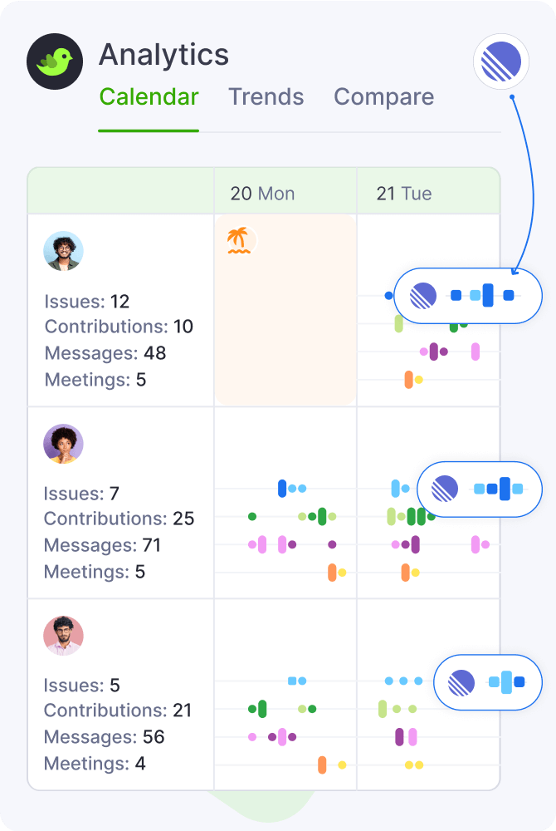Click the palm tree vacation icon on Monday
This screenshot has height=831, width=556.
[x=239, y=241]
